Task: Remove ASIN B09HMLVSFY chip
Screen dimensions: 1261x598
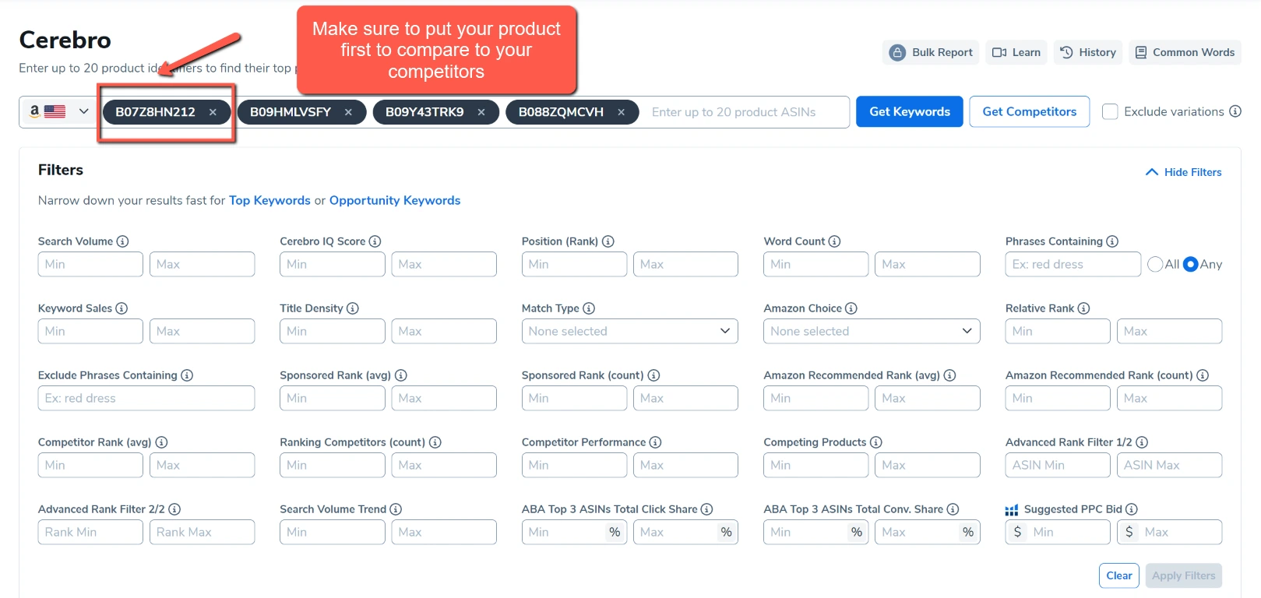Action: click(x=348, y=112)
